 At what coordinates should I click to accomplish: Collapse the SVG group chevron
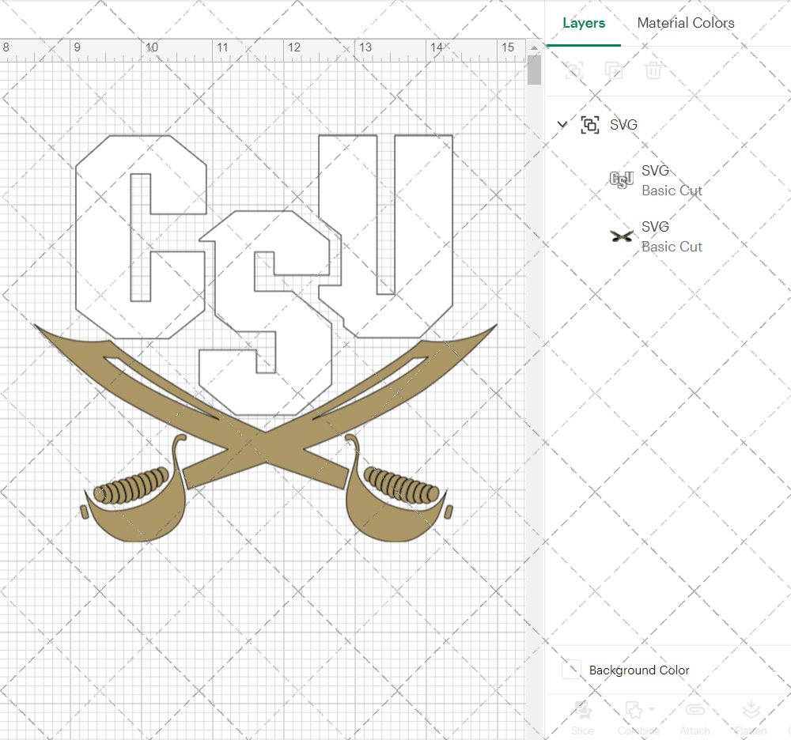click(x=562, y=124)
